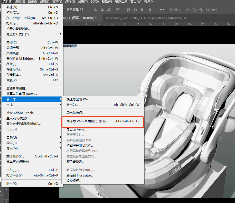This screenshot has height=203, width=235.
Task: Close the screenshot_2025-02-06 document tab
Action: [185, 18]
